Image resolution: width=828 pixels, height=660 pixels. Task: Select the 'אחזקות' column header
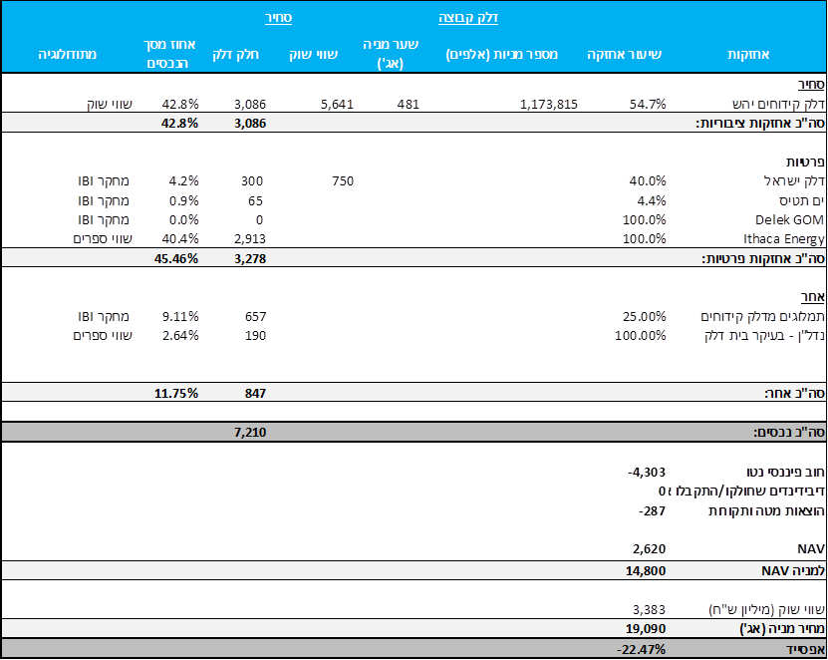tap(748, 55)
